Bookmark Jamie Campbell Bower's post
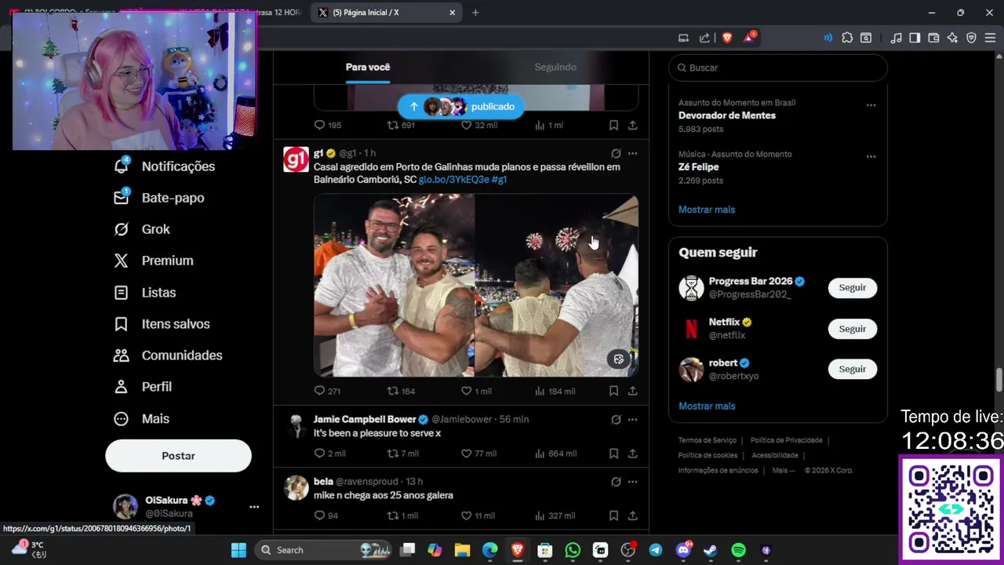 tap(613, 454)
